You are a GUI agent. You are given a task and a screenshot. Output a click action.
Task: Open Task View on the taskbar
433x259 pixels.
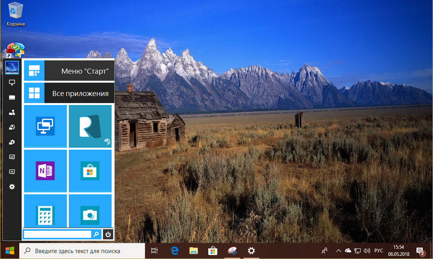coord(154,251)
